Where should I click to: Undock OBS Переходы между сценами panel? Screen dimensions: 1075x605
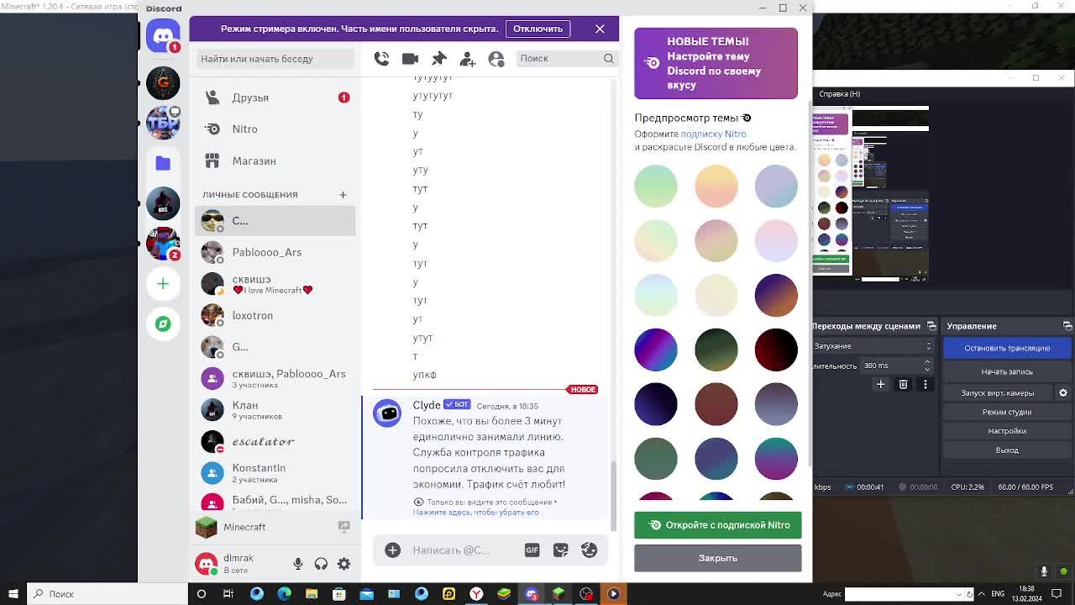pos(930,326)
